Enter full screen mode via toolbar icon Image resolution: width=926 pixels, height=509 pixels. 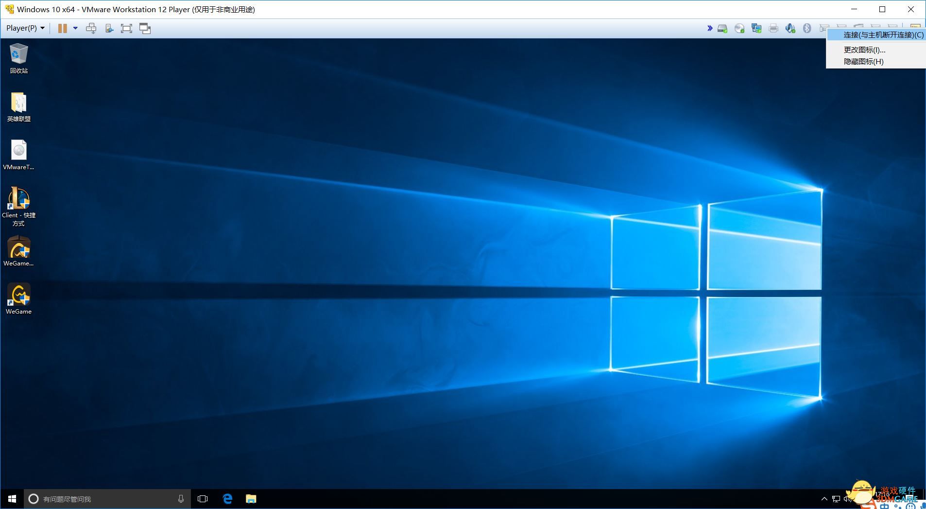point(126,28)
